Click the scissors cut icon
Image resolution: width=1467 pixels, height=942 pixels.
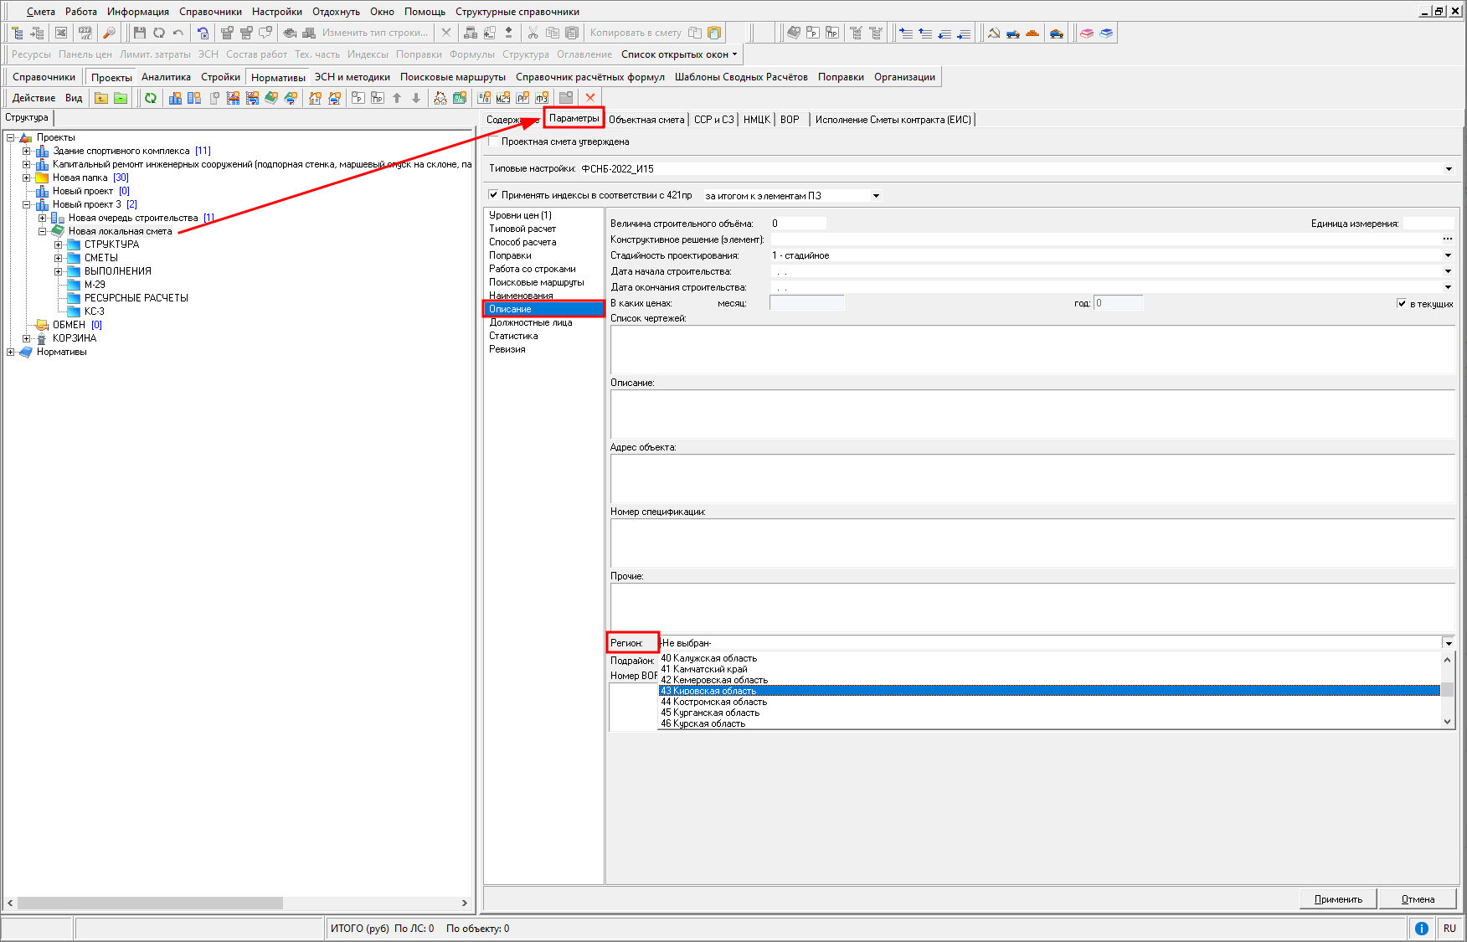click(x=533, y=33)
